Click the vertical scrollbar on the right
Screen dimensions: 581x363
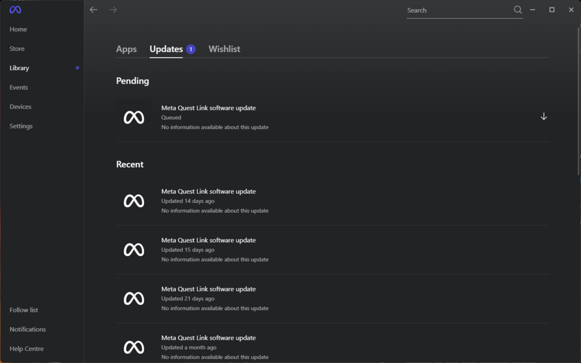[579, 99]
